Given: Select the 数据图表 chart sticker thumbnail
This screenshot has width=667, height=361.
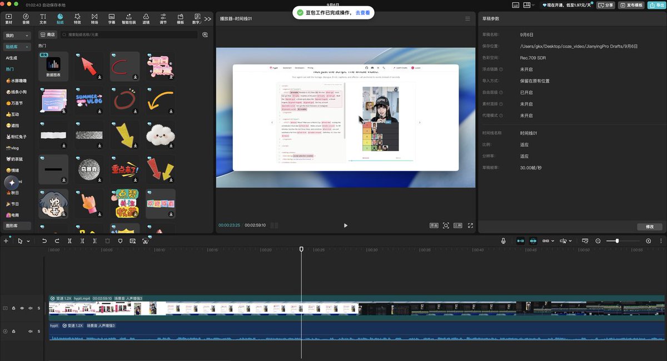Looking at the screenshot, I should pos(53,66).
